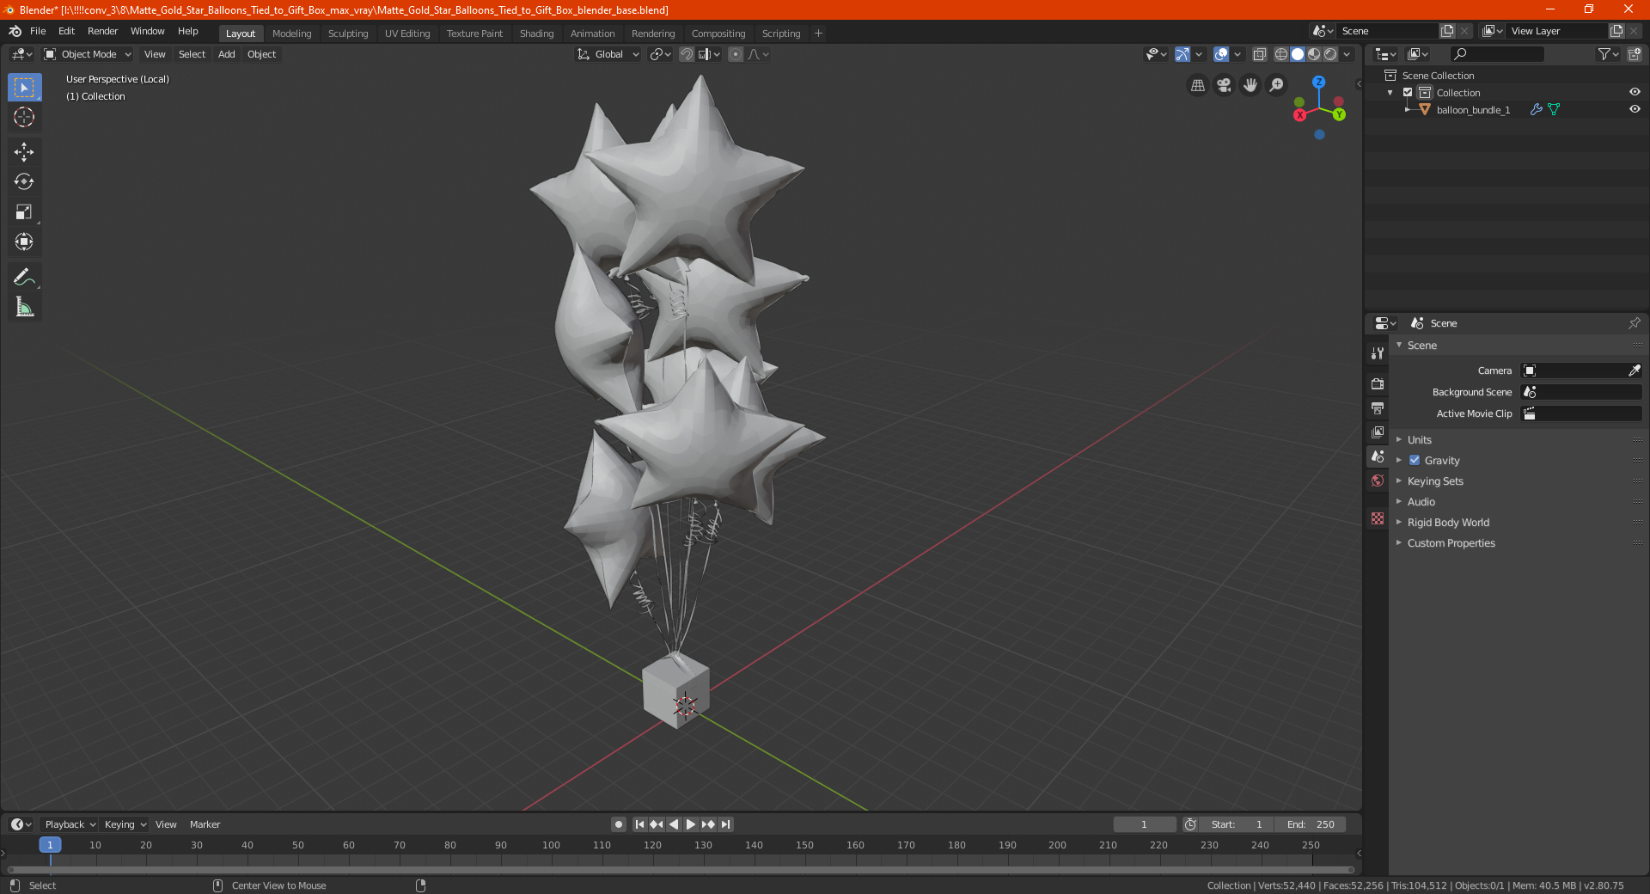Click the outliner search field
Image resolution: width=1650 pixels, height=894 pixels.
(1496, 54)
